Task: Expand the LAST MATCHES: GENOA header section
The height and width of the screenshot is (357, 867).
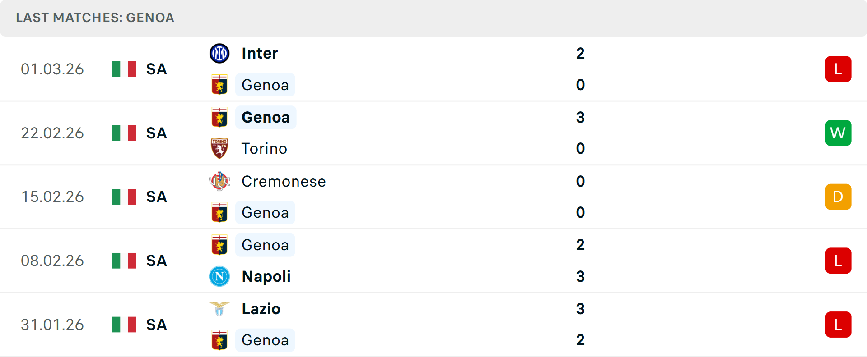Action: pos(95,18)
